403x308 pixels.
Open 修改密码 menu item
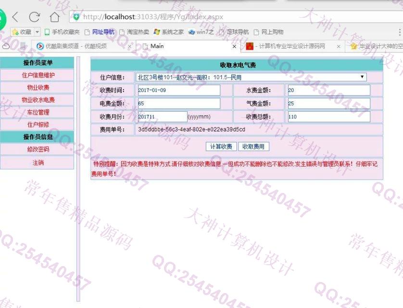coord(38,149)
